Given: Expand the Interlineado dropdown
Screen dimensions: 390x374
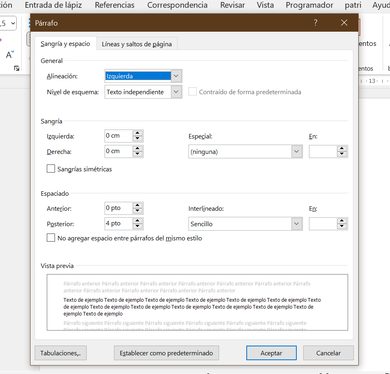Looking at the screenshot, I should (x=296, y=224).
